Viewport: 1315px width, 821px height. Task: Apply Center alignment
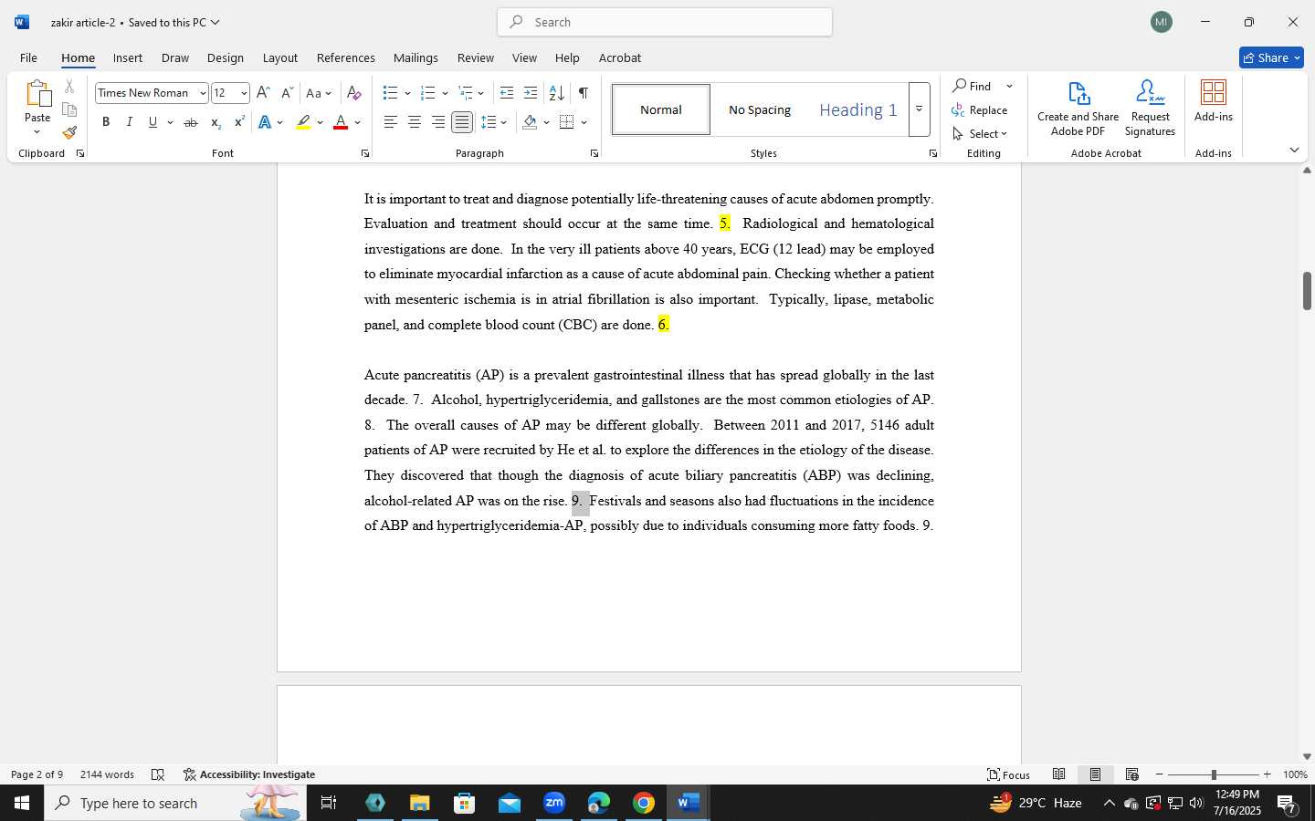[415, 122]
